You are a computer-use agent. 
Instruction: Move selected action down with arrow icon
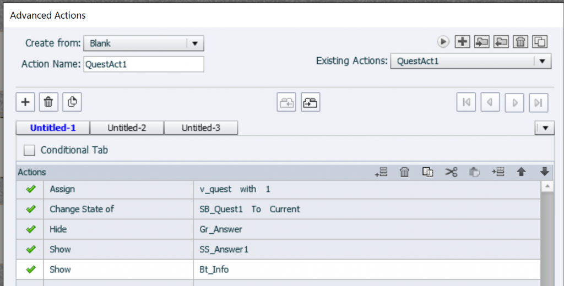point(545,172)
